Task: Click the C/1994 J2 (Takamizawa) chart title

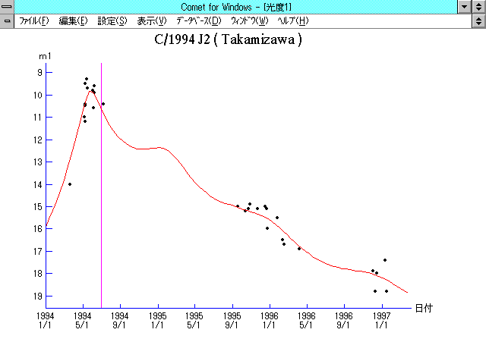Action: coord(228,40)
